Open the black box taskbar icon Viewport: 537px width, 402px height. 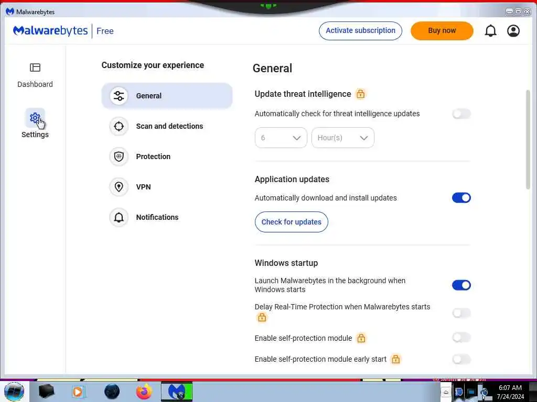(46, 392)
